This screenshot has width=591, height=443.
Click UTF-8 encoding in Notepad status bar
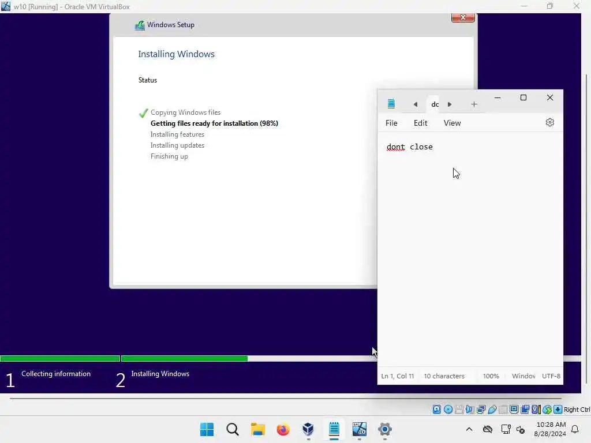tap(551, 376)
